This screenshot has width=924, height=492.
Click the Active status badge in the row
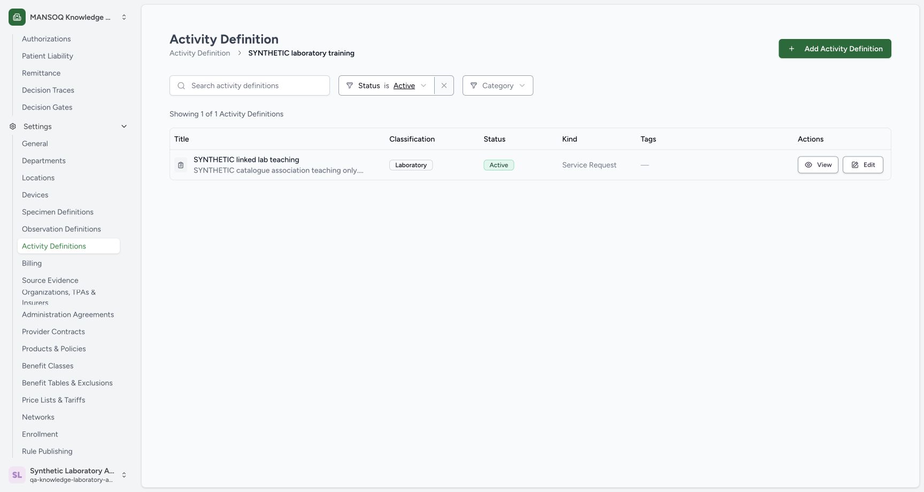click(x=498, y=165)
